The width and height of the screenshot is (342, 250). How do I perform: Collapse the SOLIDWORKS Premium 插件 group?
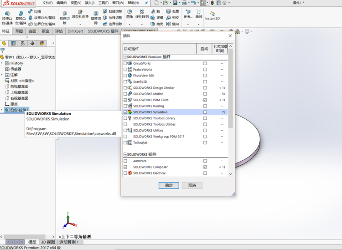pos(125,57)
